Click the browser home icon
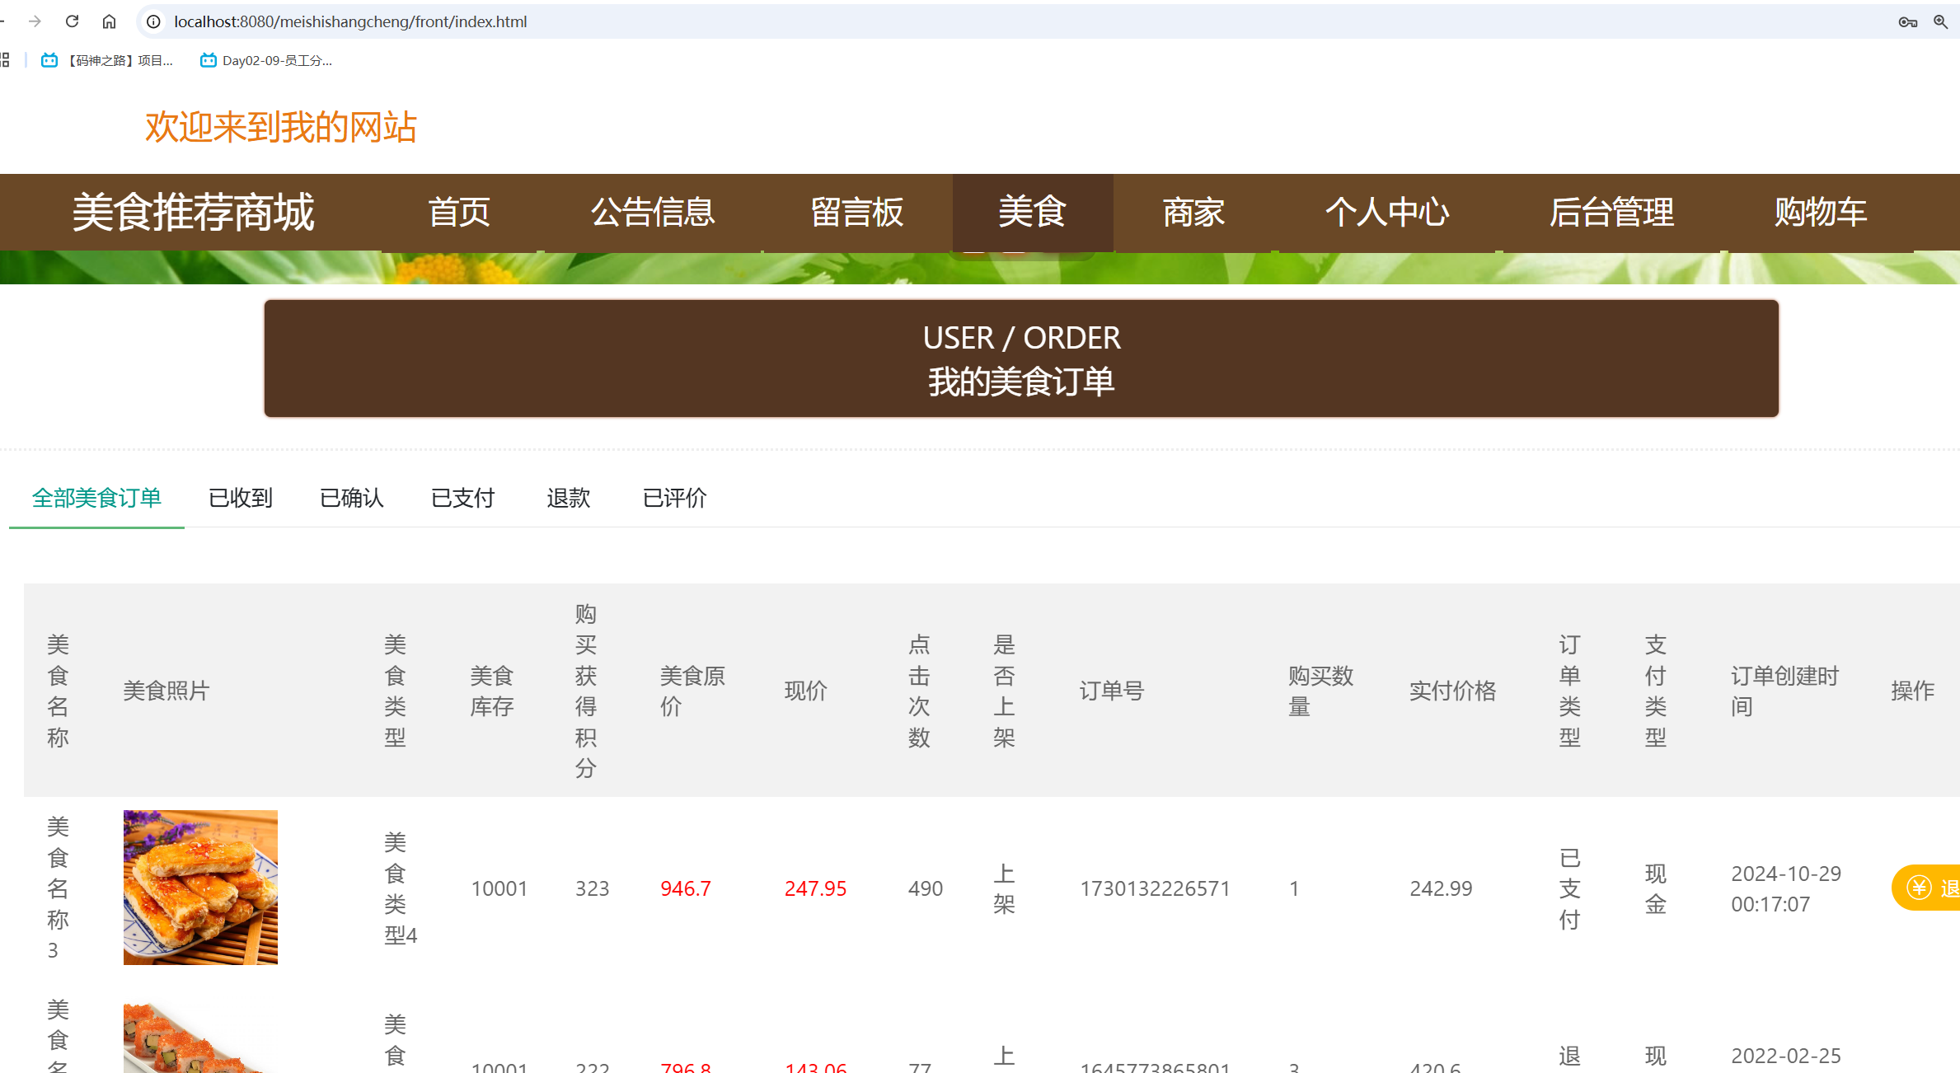Image resolution: width=1960 pixels, height=1073 pixels. tap(109, 21)
